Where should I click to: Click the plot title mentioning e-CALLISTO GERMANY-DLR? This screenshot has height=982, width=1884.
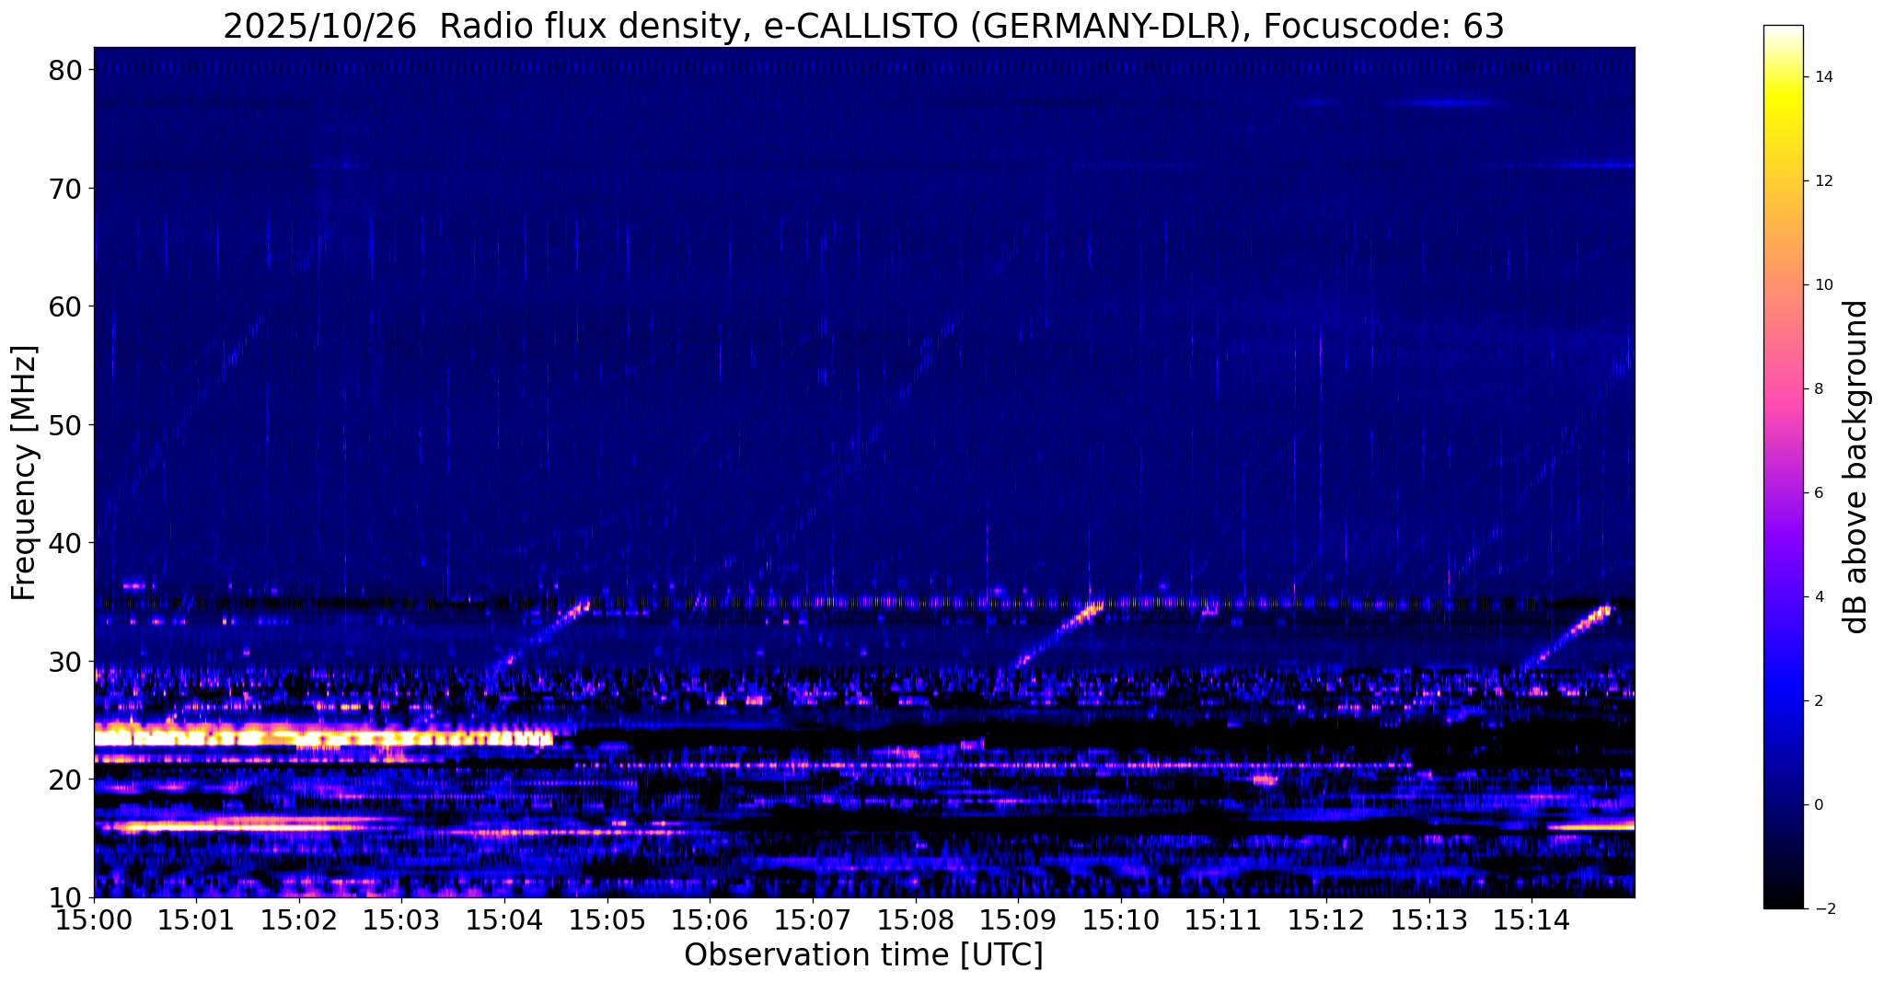(x=863, y=26)
